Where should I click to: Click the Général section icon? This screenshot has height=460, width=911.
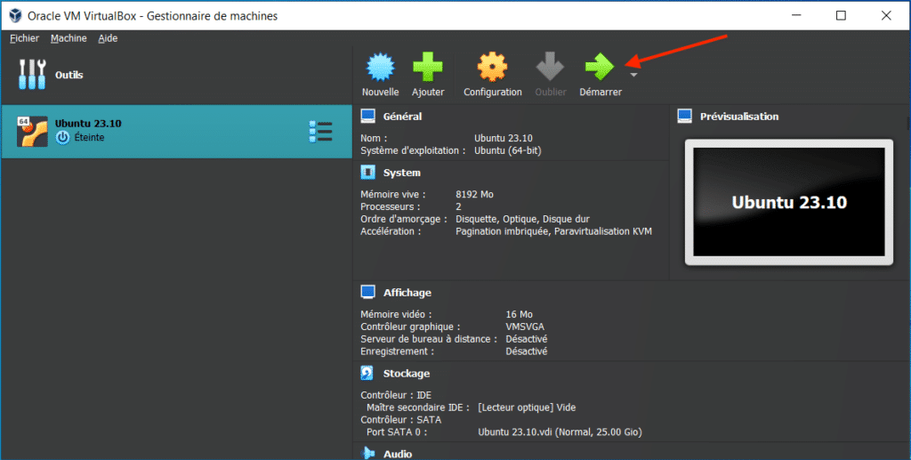(x=367, y=117)
